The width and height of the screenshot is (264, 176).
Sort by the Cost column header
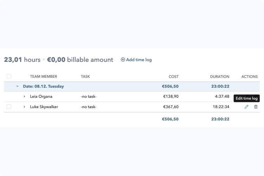coord(174,77)
